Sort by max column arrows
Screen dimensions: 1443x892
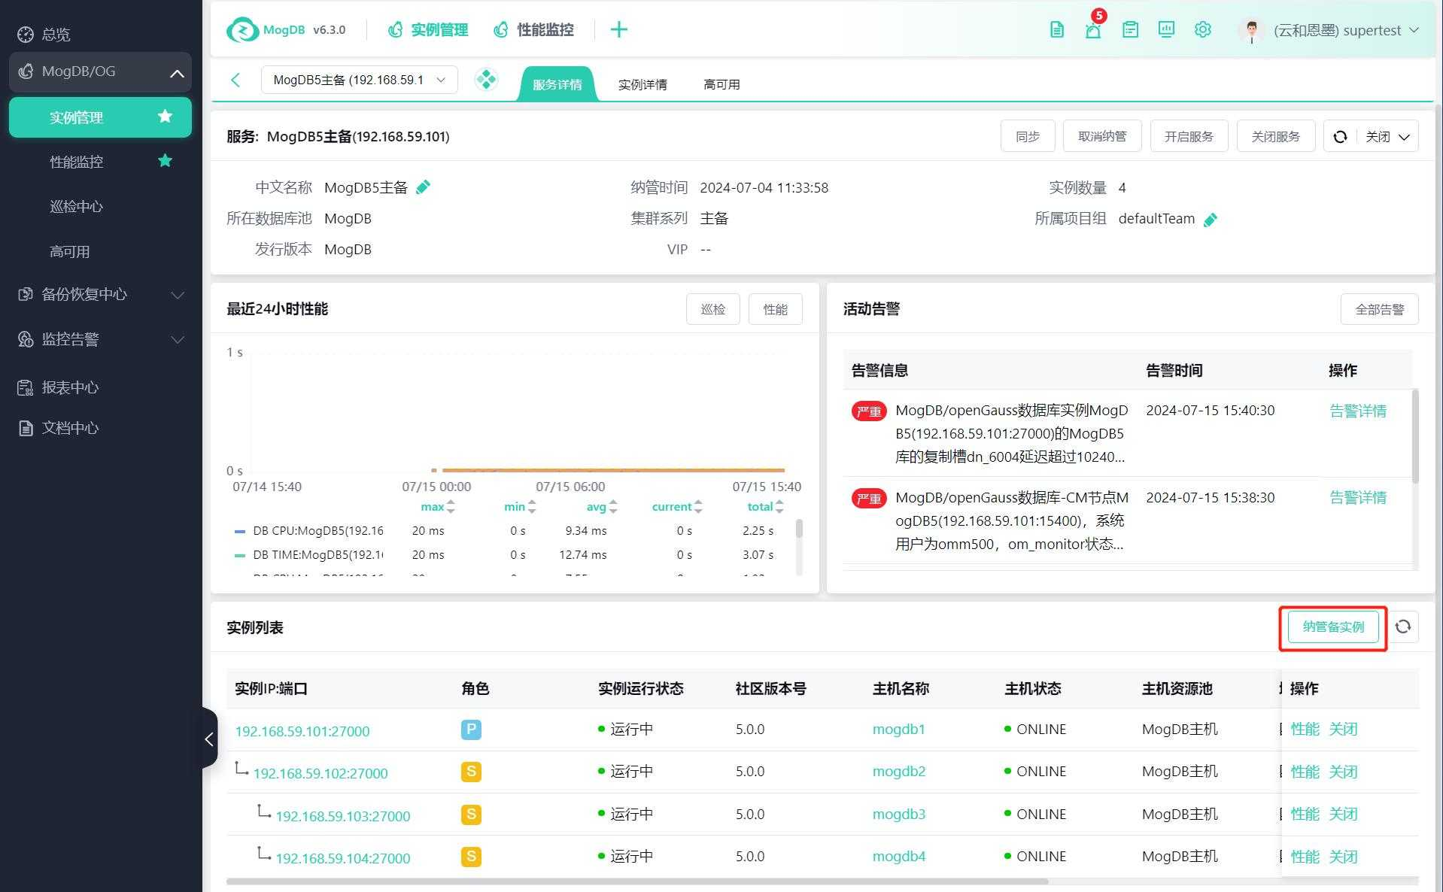tap(450, 507)
